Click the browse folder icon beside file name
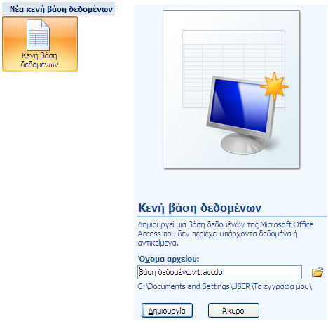 tap(317, 272)
